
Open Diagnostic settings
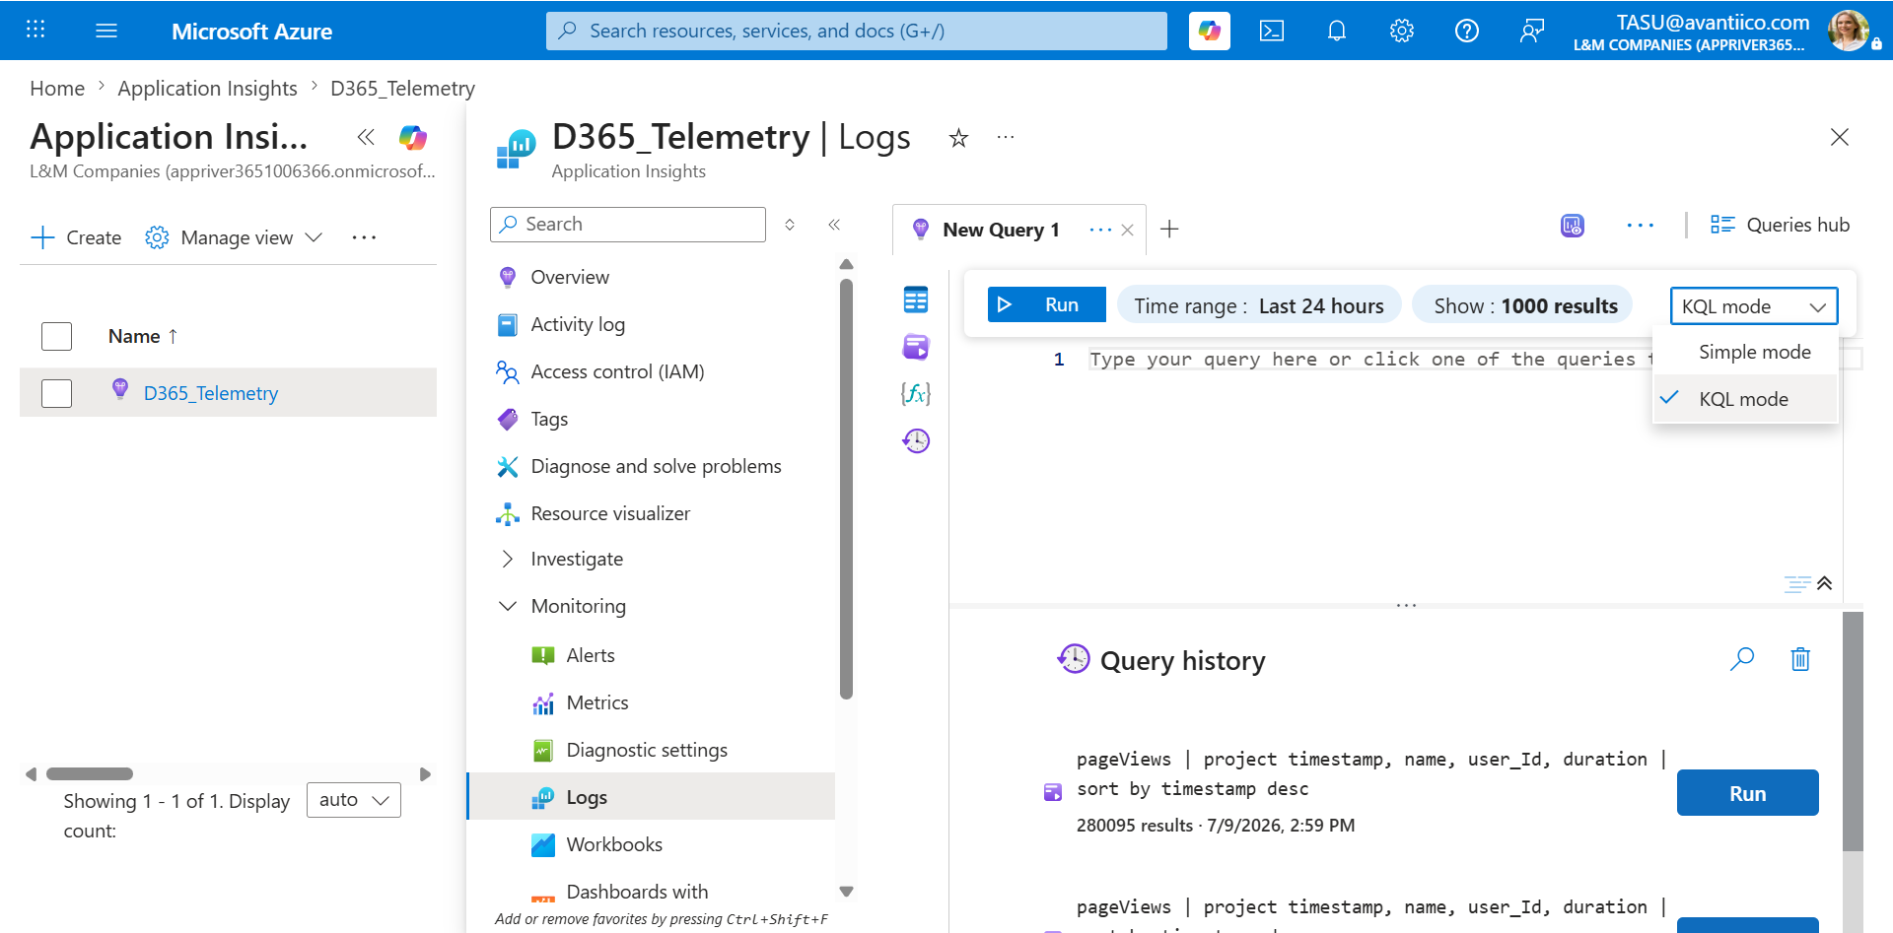pos(647,750)
